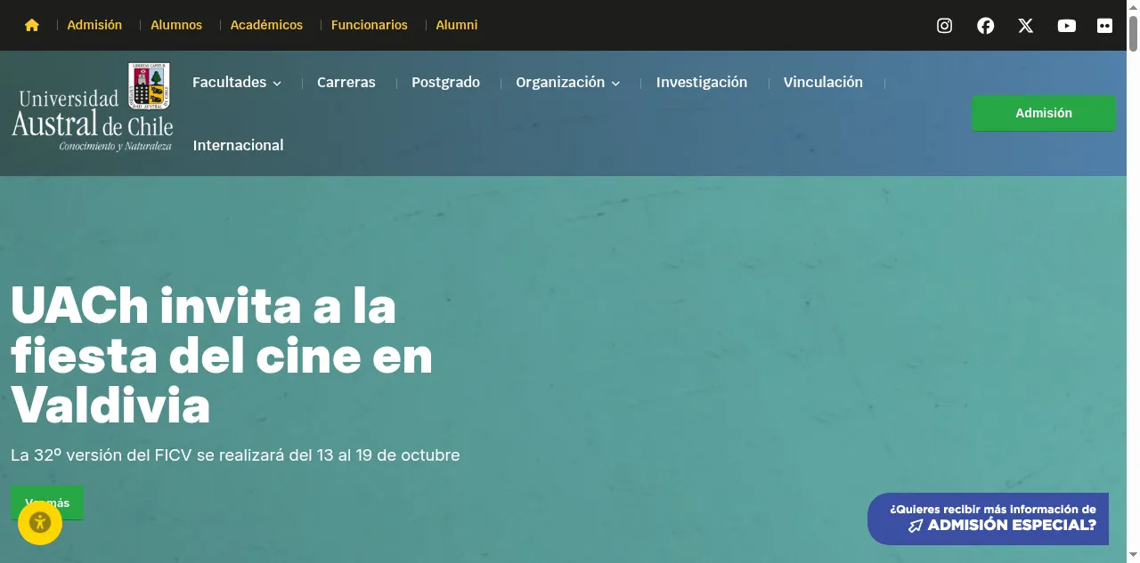Open the YouTube channel icon
This screenshot has width=1140, height=563.
pos(1067,26)
